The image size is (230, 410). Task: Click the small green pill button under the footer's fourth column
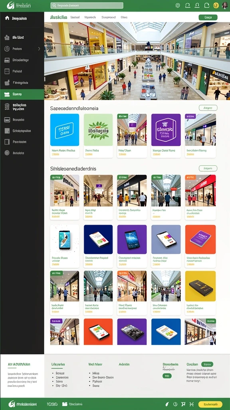coord(167,376)
